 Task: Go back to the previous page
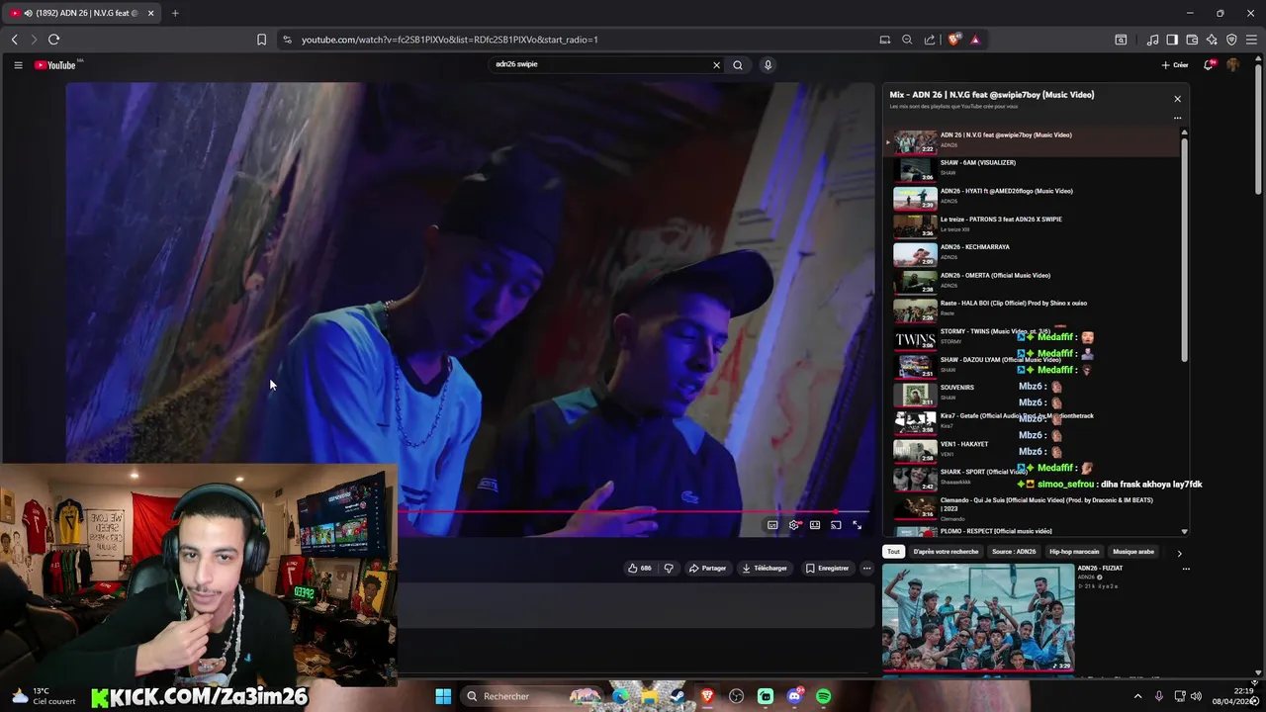point(15,40)
